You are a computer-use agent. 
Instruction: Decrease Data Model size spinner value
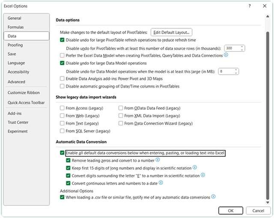click(x=236, y=73)
